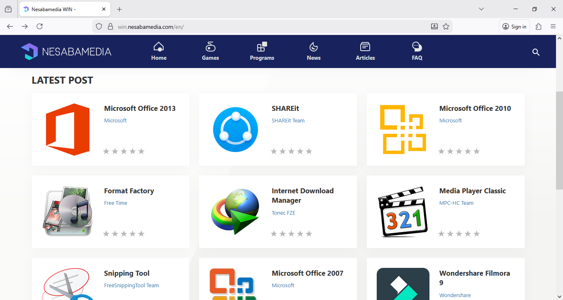
Task: Visit the FAQ page
Action: coord(417,52)
